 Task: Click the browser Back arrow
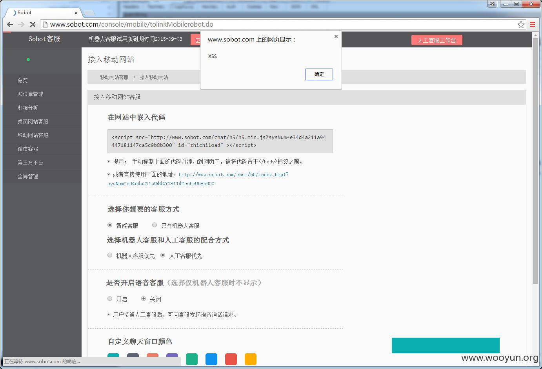click(10, 24)
